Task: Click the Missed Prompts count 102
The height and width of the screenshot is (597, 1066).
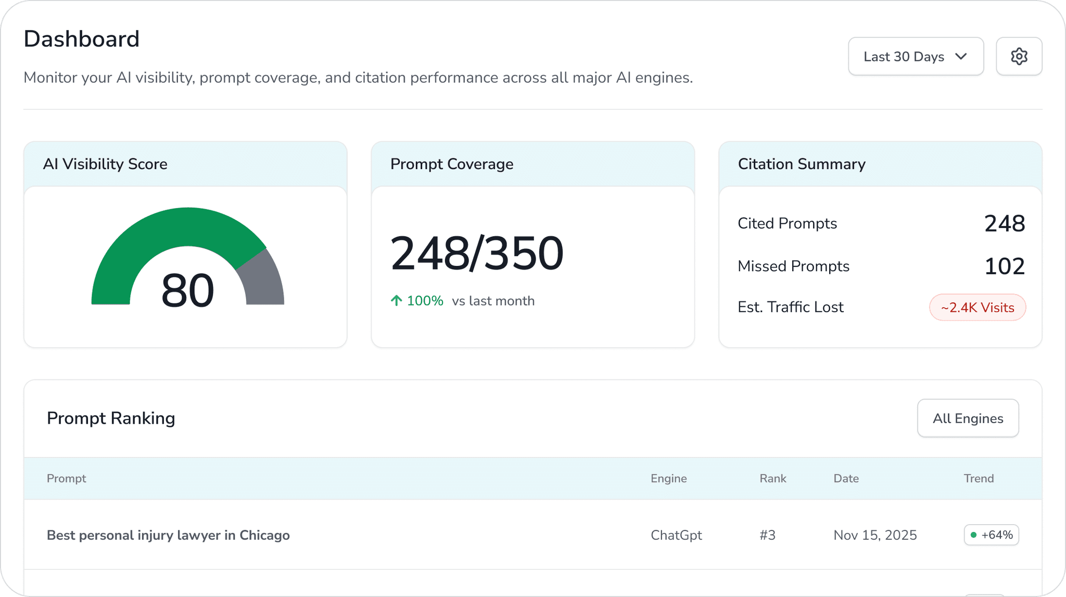Action: point(1004,266)
